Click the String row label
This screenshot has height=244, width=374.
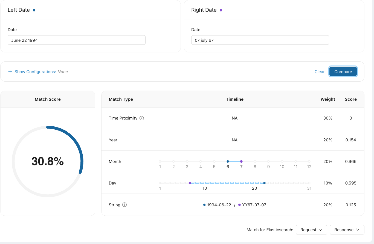[x=115, y=205]
